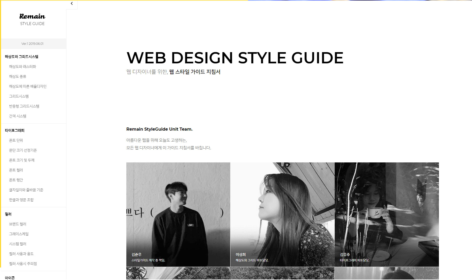Open 컬러 사용시 주의점 link
The width and height of the screenshot is (472, 280).
click(x=23, y=264)
